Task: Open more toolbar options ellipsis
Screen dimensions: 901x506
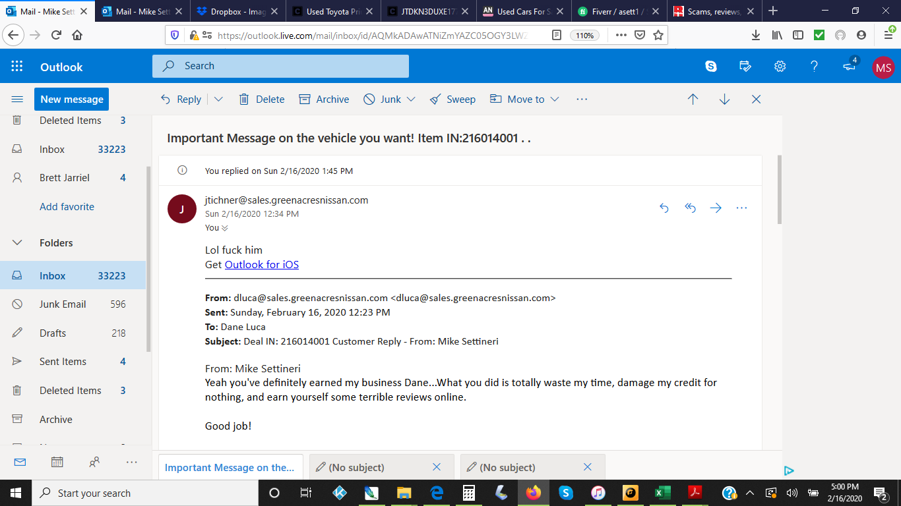Action: [581, 99]
